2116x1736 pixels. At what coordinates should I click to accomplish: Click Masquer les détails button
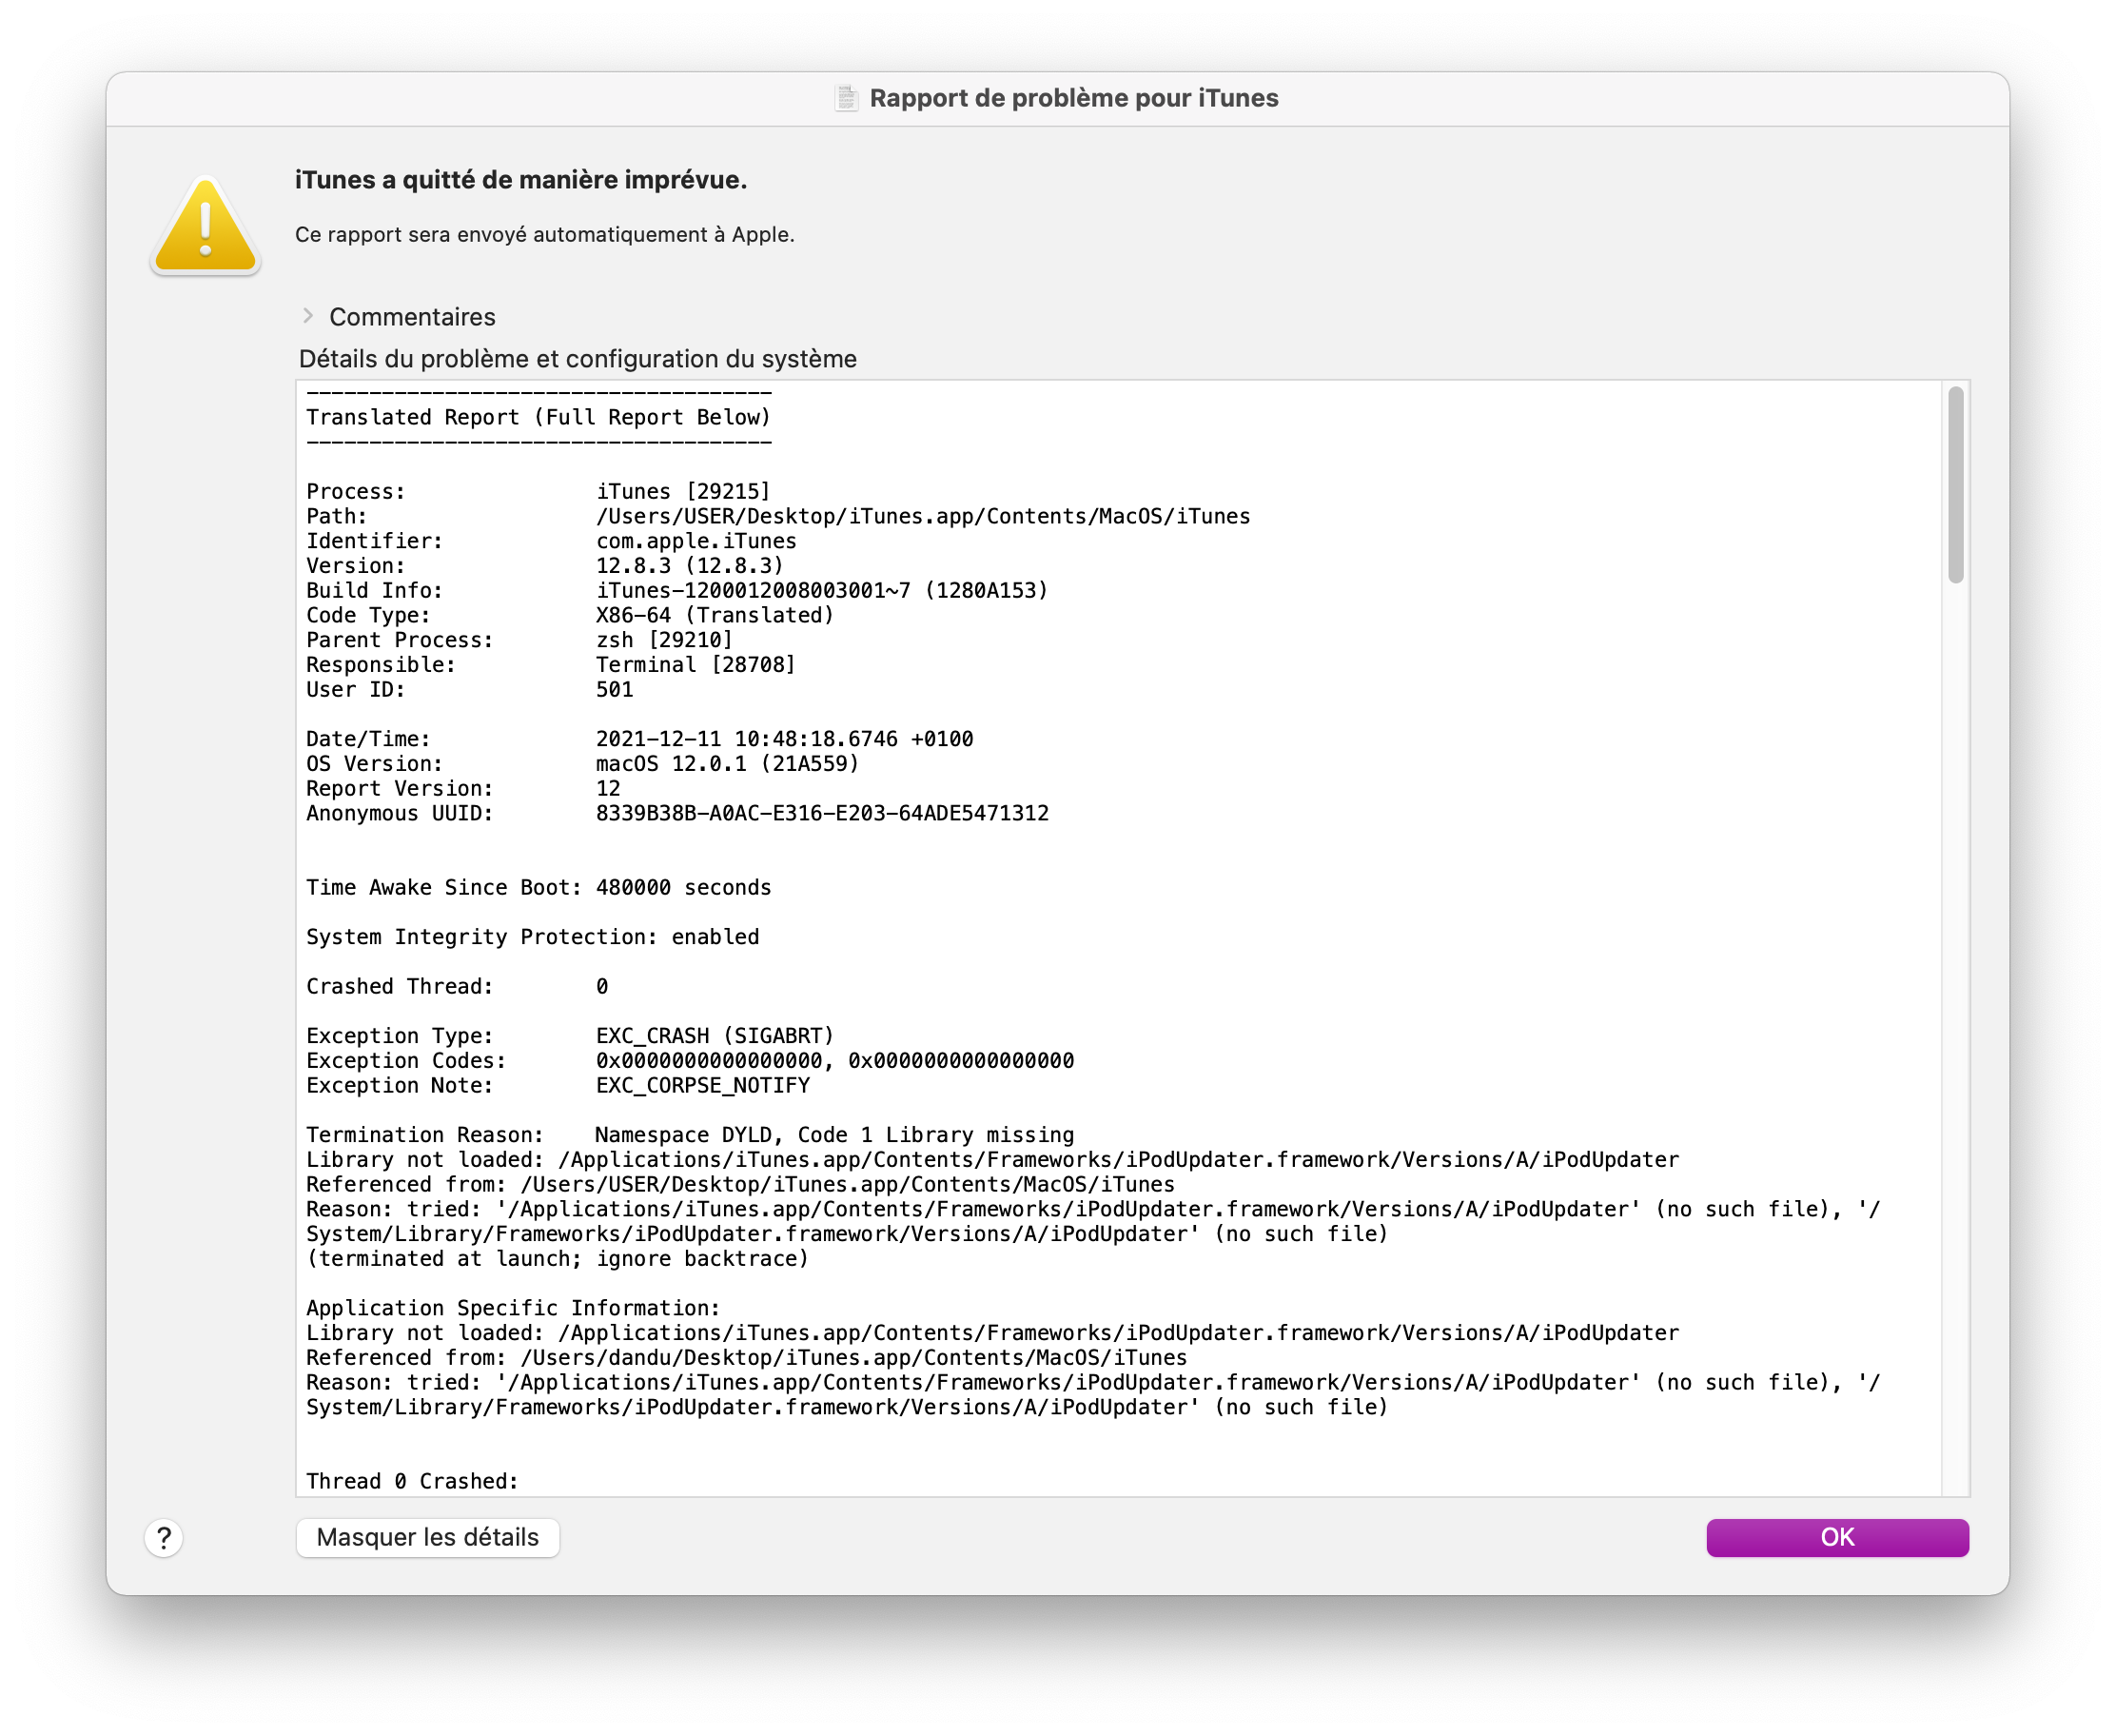428,1537
